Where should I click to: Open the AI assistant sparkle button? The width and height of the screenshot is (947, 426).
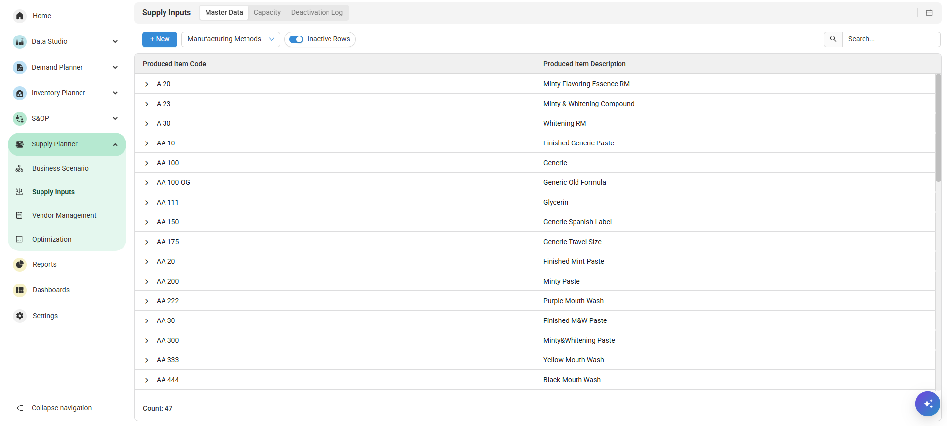click(927, 404)
